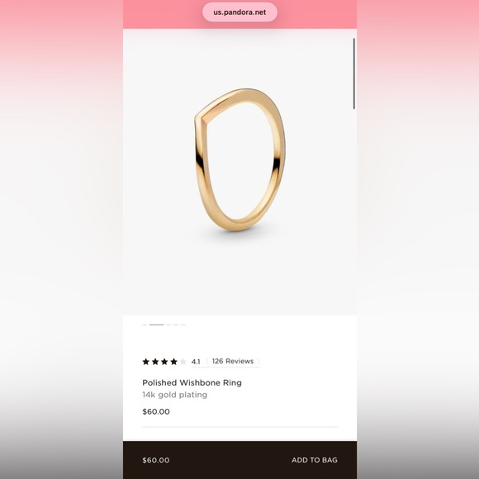
Task: Jump to the third carousel image indicator
Action: [x=168, y=325]
